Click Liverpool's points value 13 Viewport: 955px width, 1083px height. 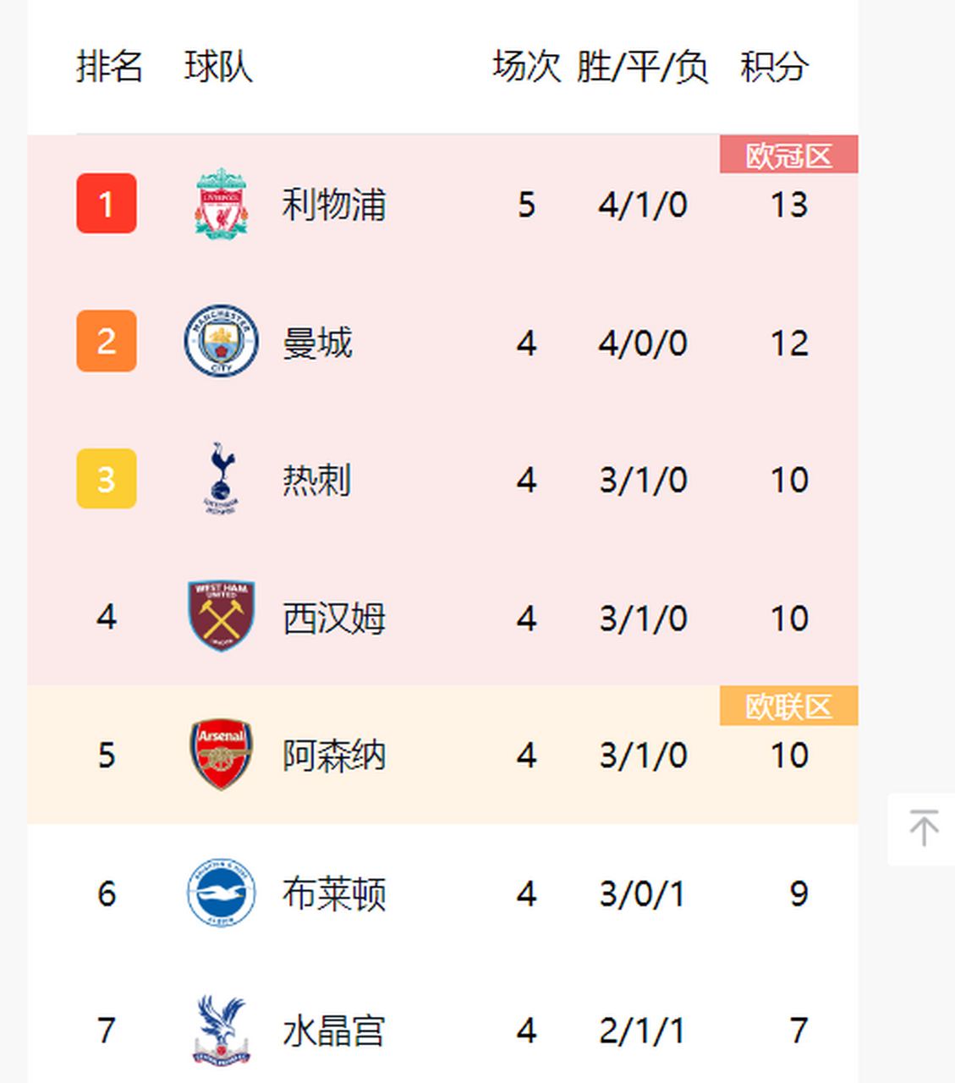[790, 205]
